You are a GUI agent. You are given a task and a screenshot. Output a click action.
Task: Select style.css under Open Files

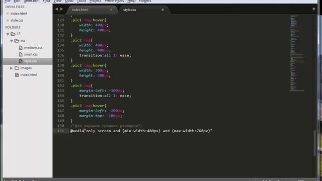tap(17, 20)
